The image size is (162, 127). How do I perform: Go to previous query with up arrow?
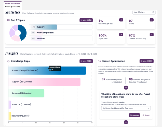point(126,88)
